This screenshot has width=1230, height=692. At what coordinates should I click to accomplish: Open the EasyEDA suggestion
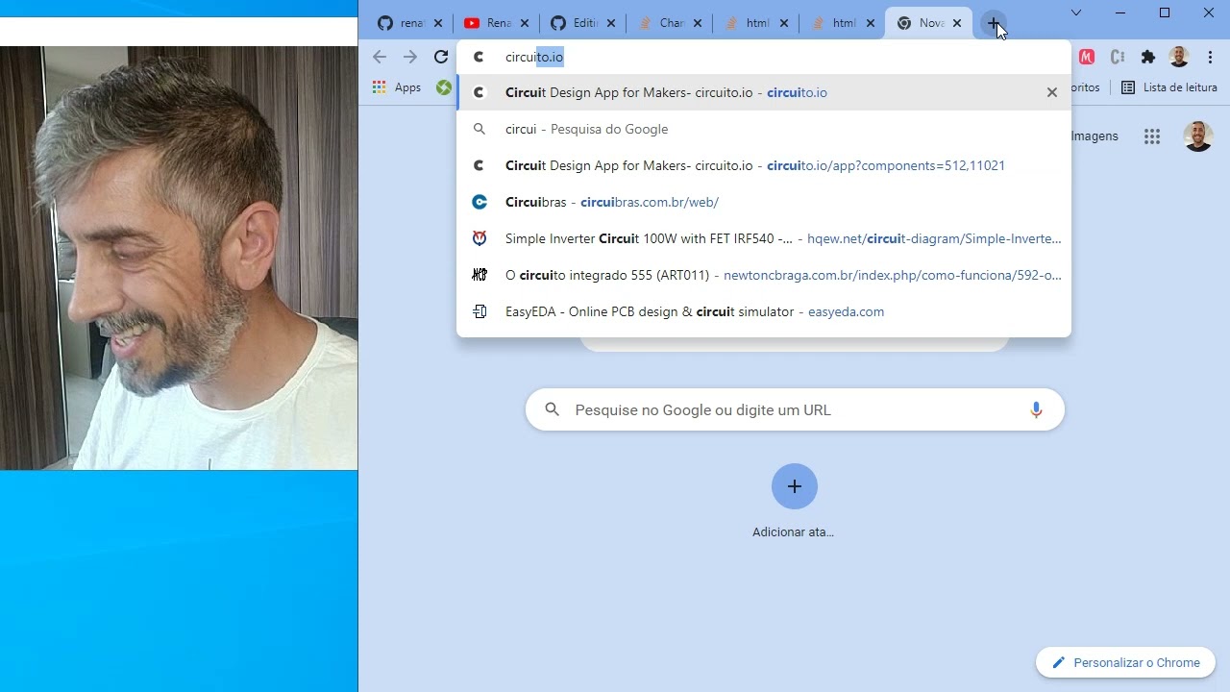click(764, 311)
